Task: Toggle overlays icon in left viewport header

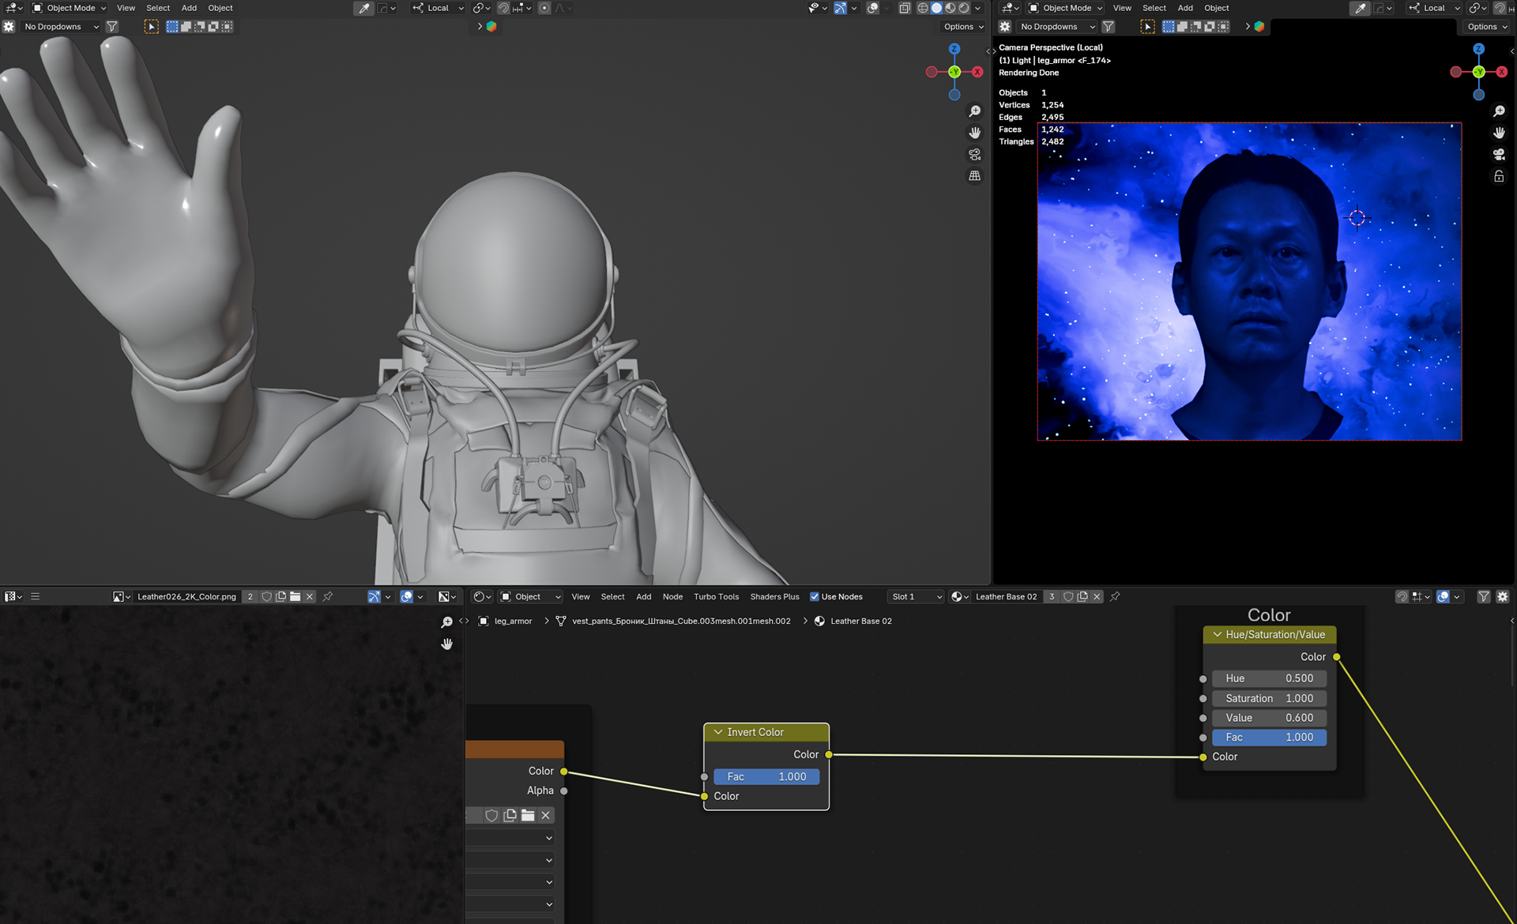Action: [x=872, y=8]
